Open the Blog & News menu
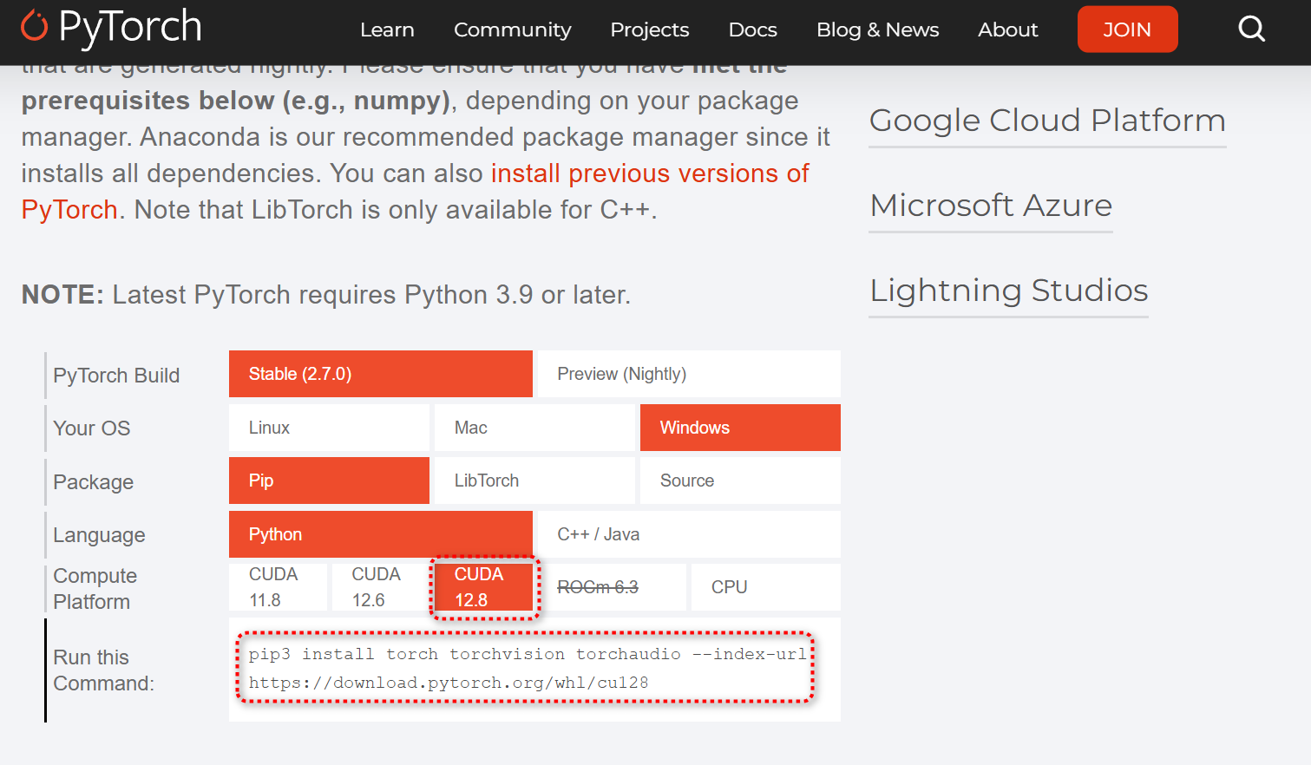The image size is (1311, 765). [x=878, y=29]
